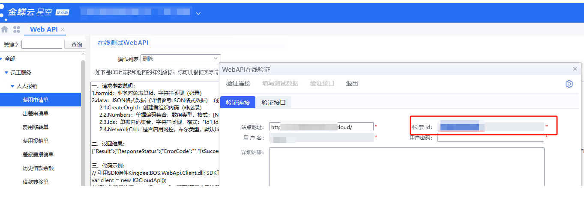This screenshot has width=584, height=197.
Task: Collapse the 员工服务 tree node
Action: pyautogui.click(x=6, y=73)
